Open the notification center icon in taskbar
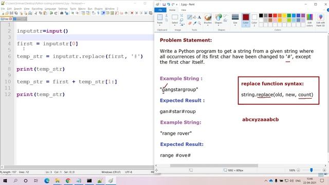Image resolution: width=329 pixels, height=185 pixels. coord(322,180)
